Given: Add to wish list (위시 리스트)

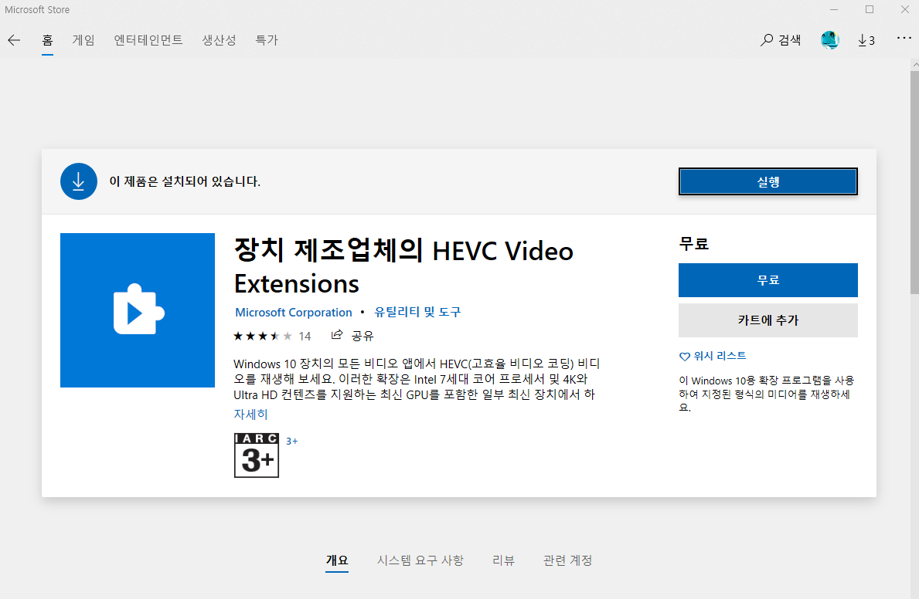Looking at the screenshot, I should point(712,356).
